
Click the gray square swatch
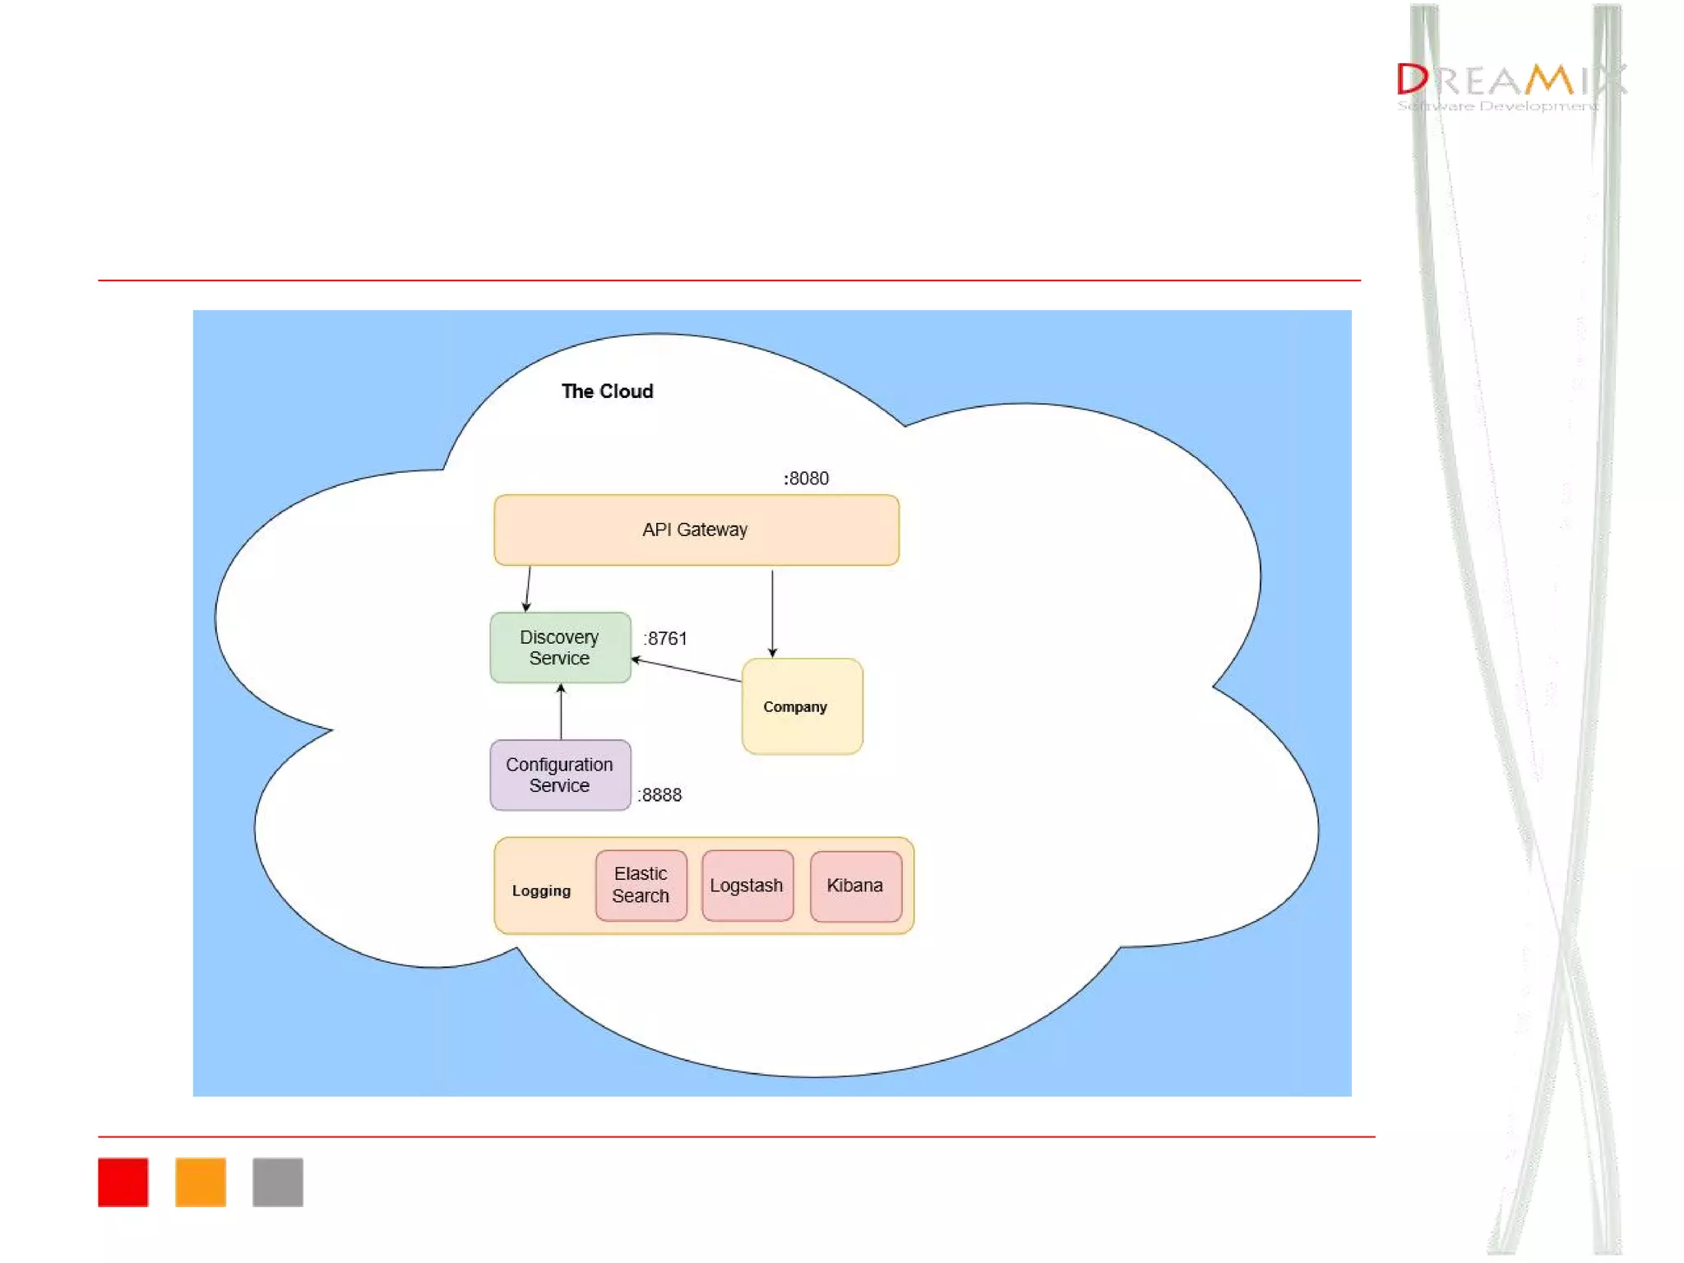pos(278,1182)
